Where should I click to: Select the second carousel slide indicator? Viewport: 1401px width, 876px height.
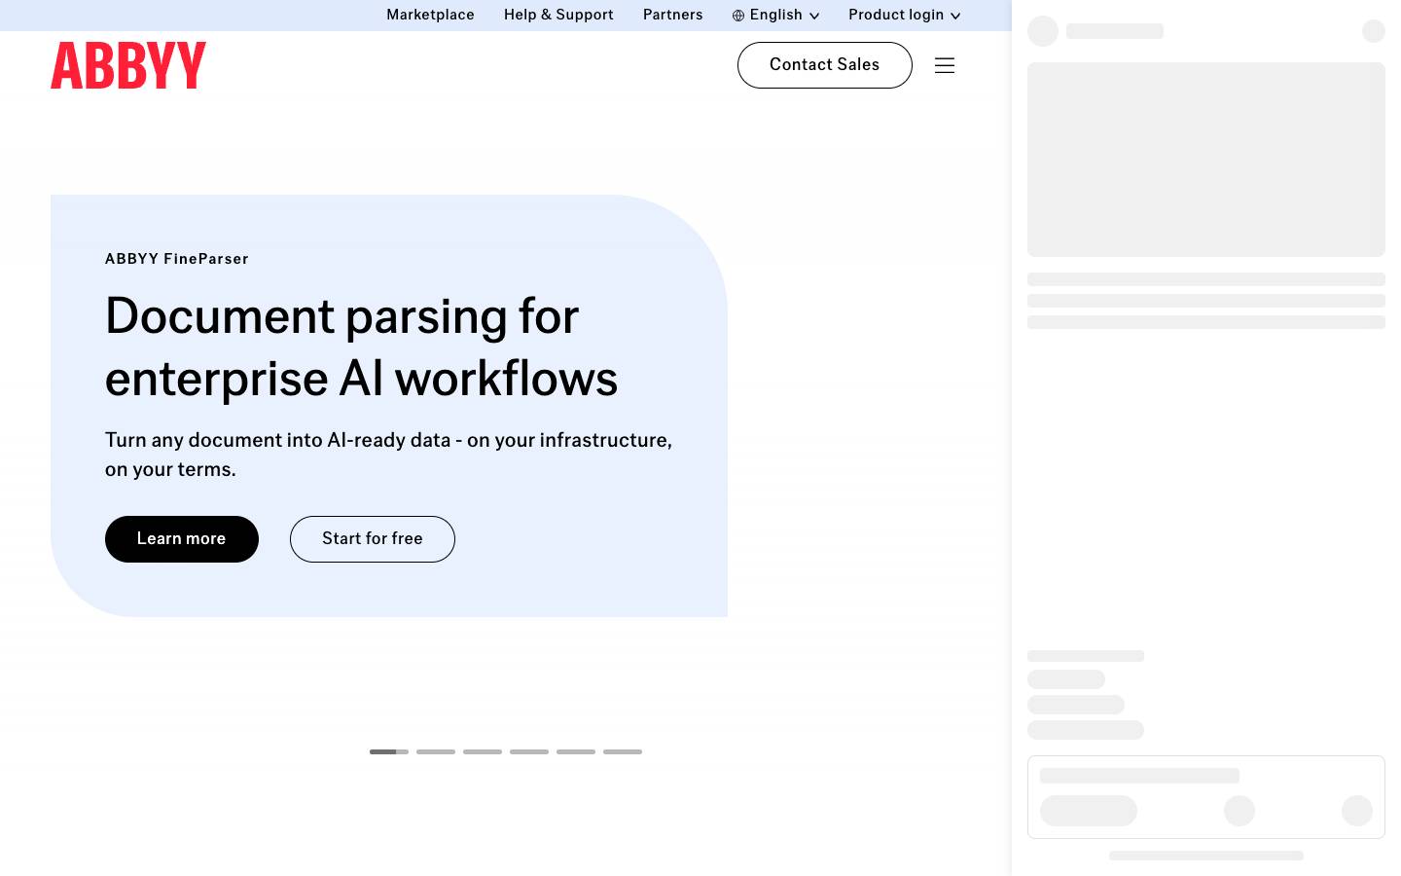click(x=436, y=751)
